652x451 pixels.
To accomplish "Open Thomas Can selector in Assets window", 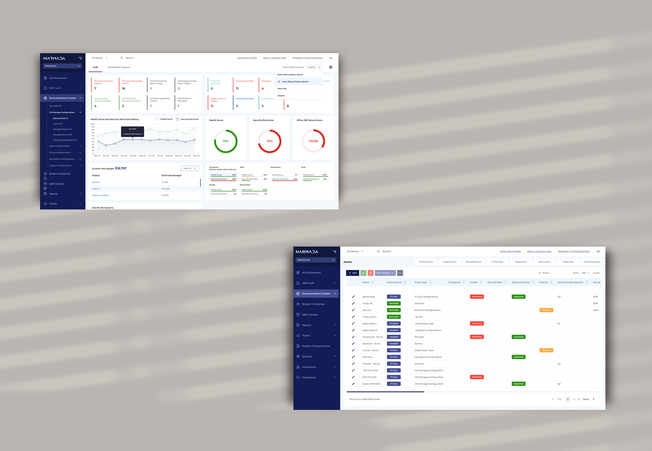I will (316, 260).
